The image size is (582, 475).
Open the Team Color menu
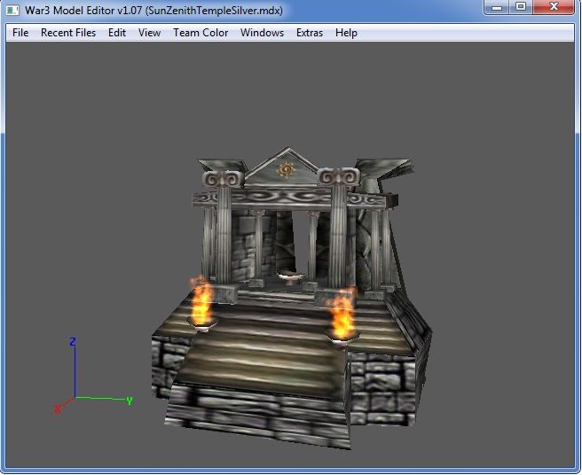pyautogui.click(x=201, y=33)
